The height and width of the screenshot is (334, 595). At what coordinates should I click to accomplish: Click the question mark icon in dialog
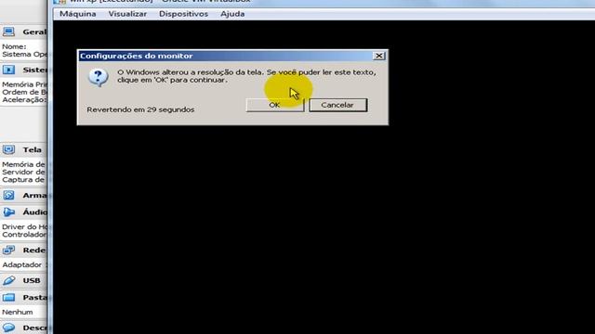click(99, 78)
